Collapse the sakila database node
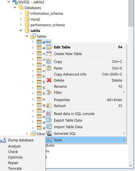 [21, 30]
